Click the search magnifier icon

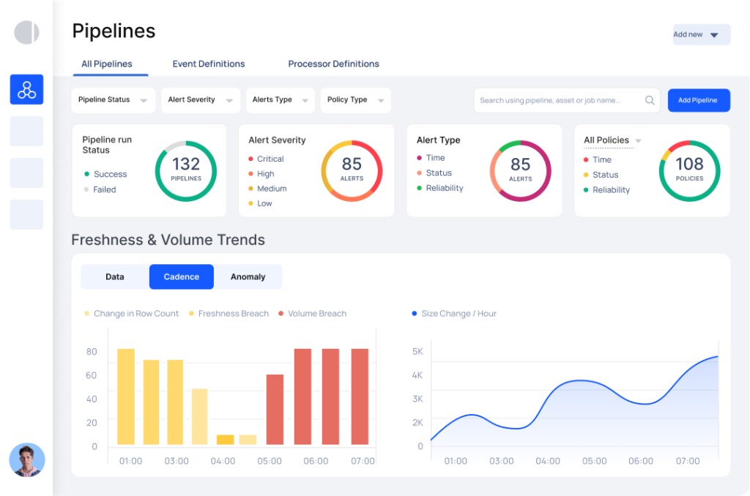click(x=650, y=100)
